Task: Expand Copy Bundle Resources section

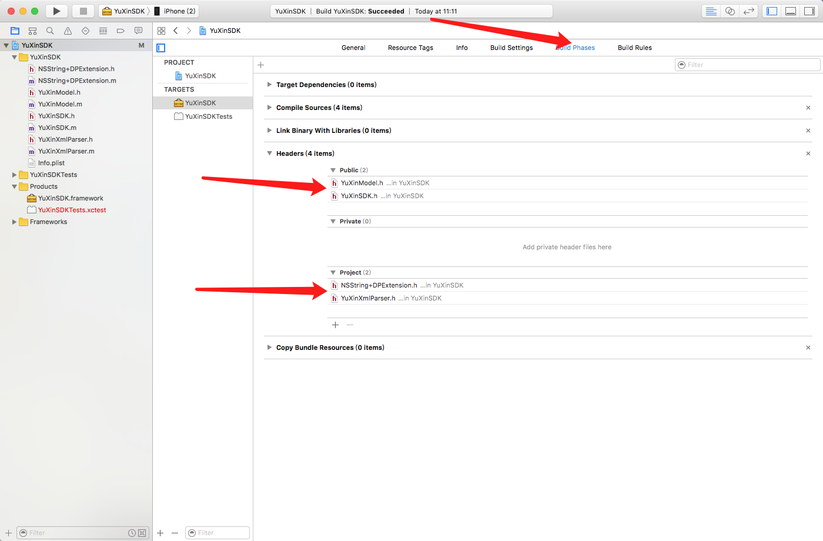Action: pos(269,348)
